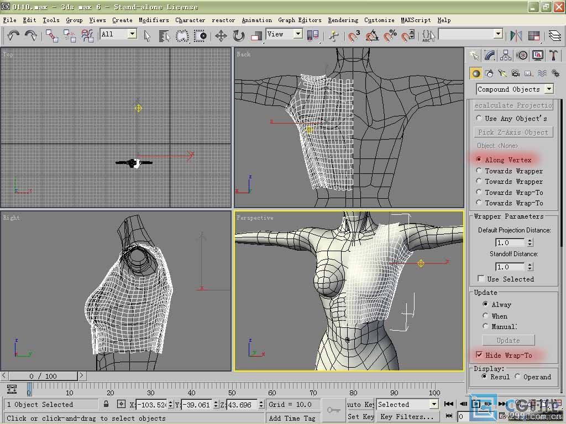Select the Use Any Object's radio button
This screenshot has height=424, width=566.
479,118
